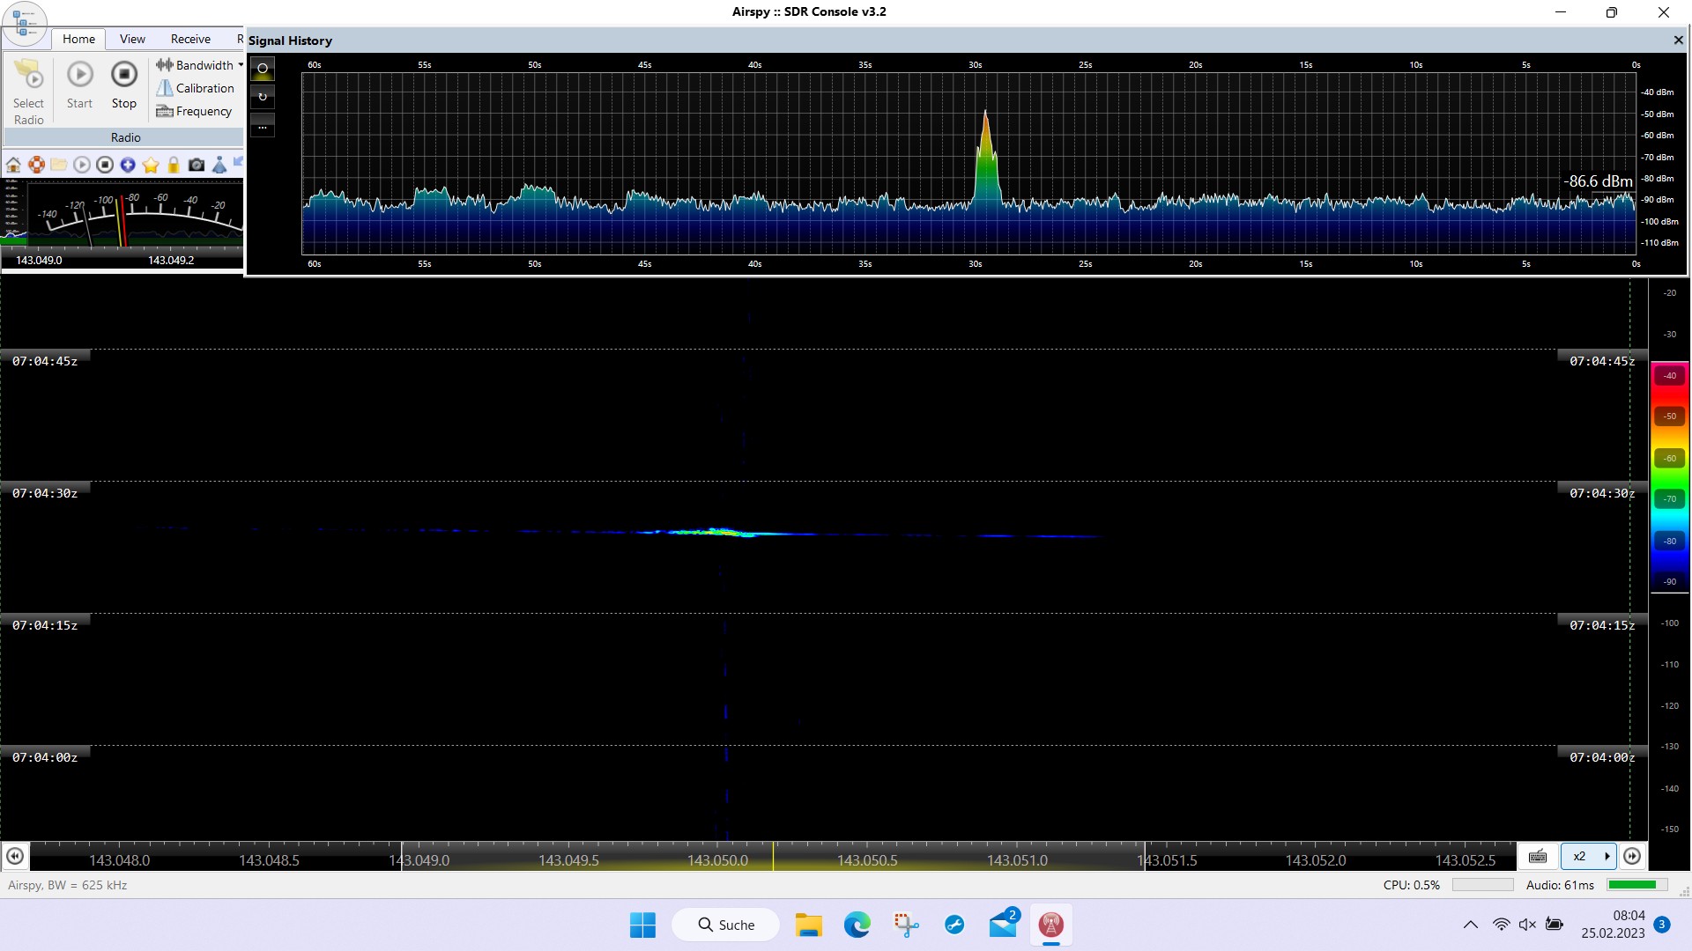The width and height of the screenshot is (1692, 951).
Task: Click the blue transmitter tower icon
Action: (x=219, y=165)
